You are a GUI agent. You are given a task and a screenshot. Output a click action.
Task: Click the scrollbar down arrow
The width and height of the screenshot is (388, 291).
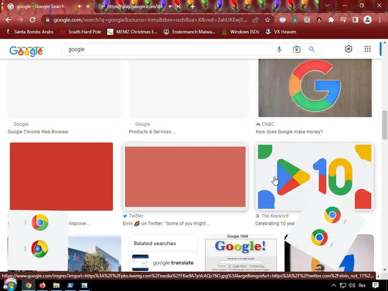385,270
